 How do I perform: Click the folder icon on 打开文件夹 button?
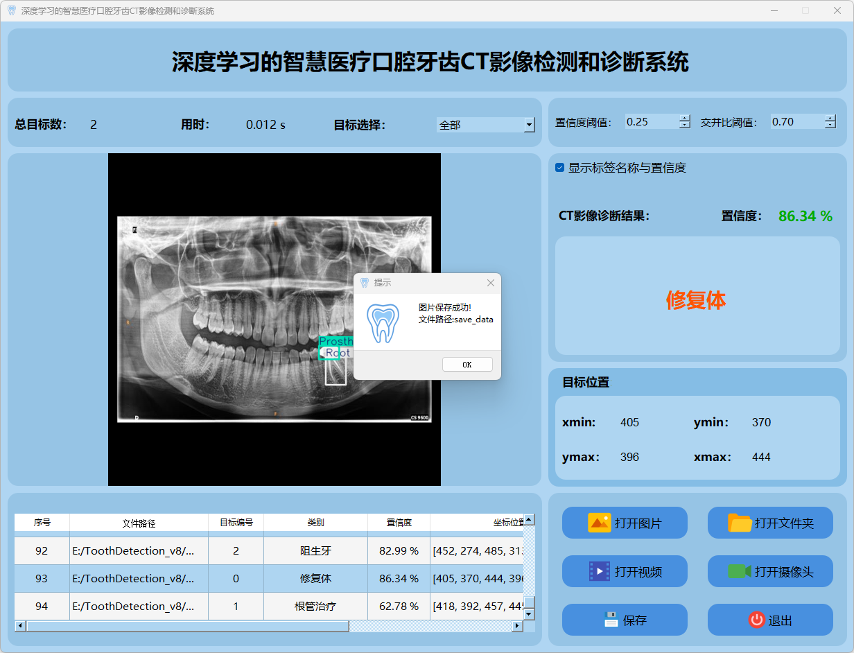(x=740, y=523)
